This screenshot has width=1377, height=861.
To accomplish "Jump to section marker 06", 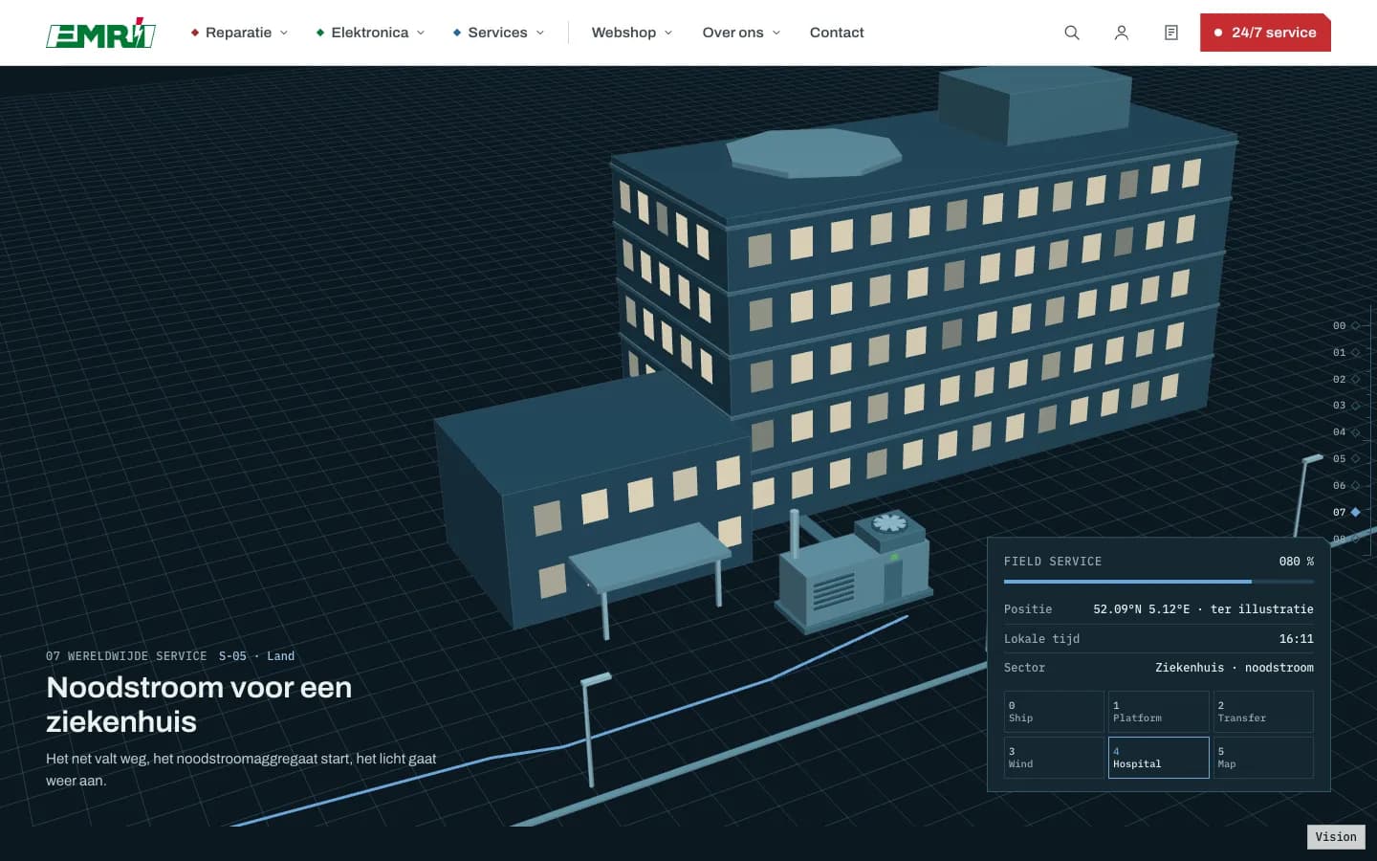I will tap(1346, 486).
